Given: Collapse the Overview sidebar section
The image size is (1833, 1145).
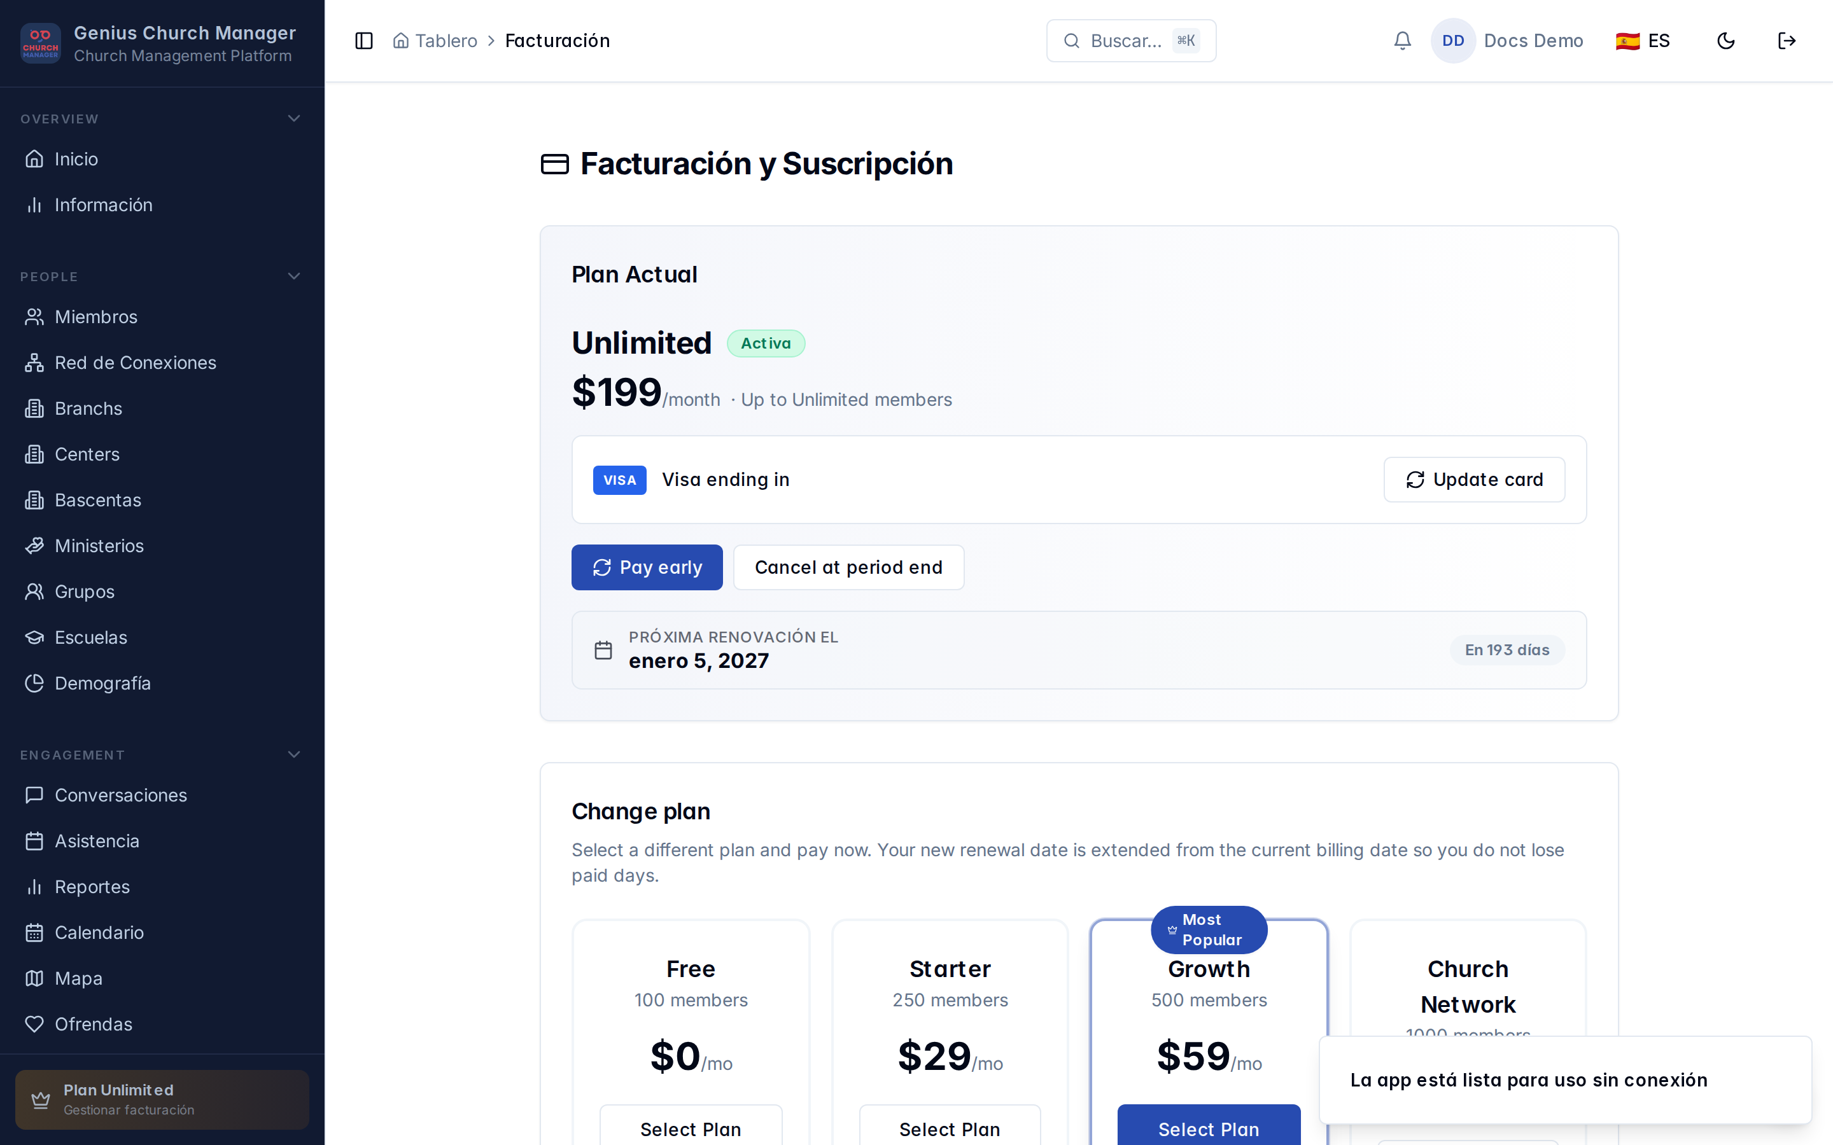Looking at the screenshot, I should (x=294, y=119).
